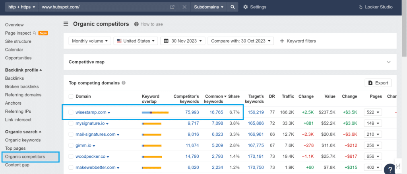Open Organic keywords in sidebar

(x=23, y=140)
